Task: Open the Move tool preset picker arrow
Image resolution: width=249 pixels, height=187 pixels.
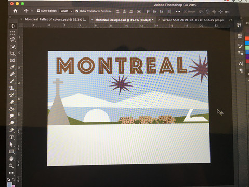Action: pos(32,11)
